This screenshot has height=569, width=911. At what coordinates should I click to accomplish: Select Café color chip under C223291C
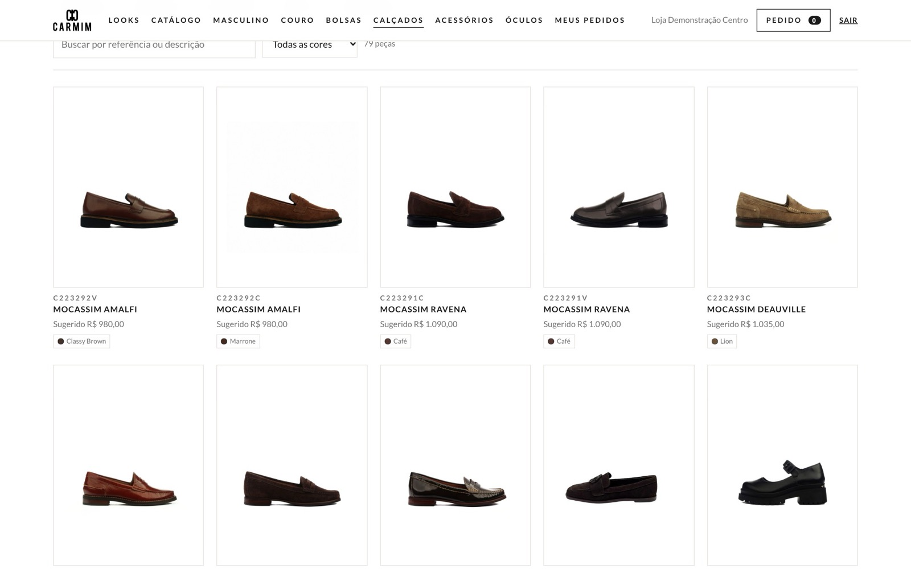tap(395, 341)
